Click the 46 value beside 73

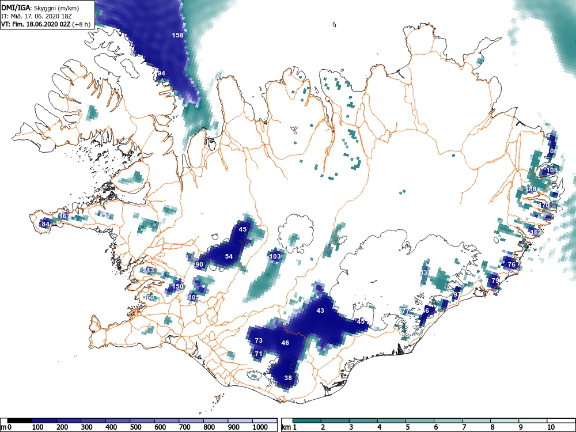click(x=285, y=343)
